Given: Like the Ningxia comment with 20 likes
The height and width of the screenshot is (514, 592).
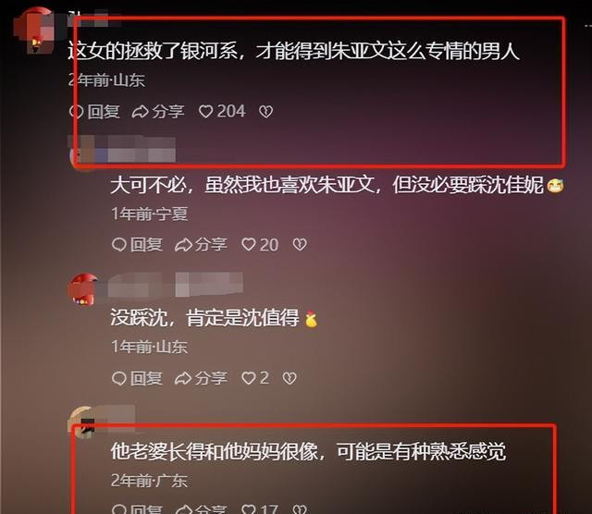Looking at the screenshot, I should (249, 244).
